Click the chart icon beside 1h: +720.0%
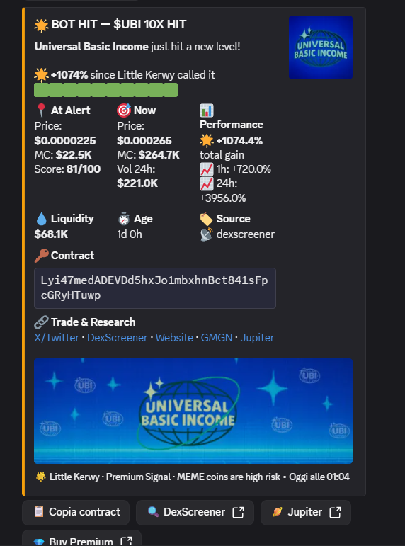Screen dimensions: 405x546 tap(207, 169)
